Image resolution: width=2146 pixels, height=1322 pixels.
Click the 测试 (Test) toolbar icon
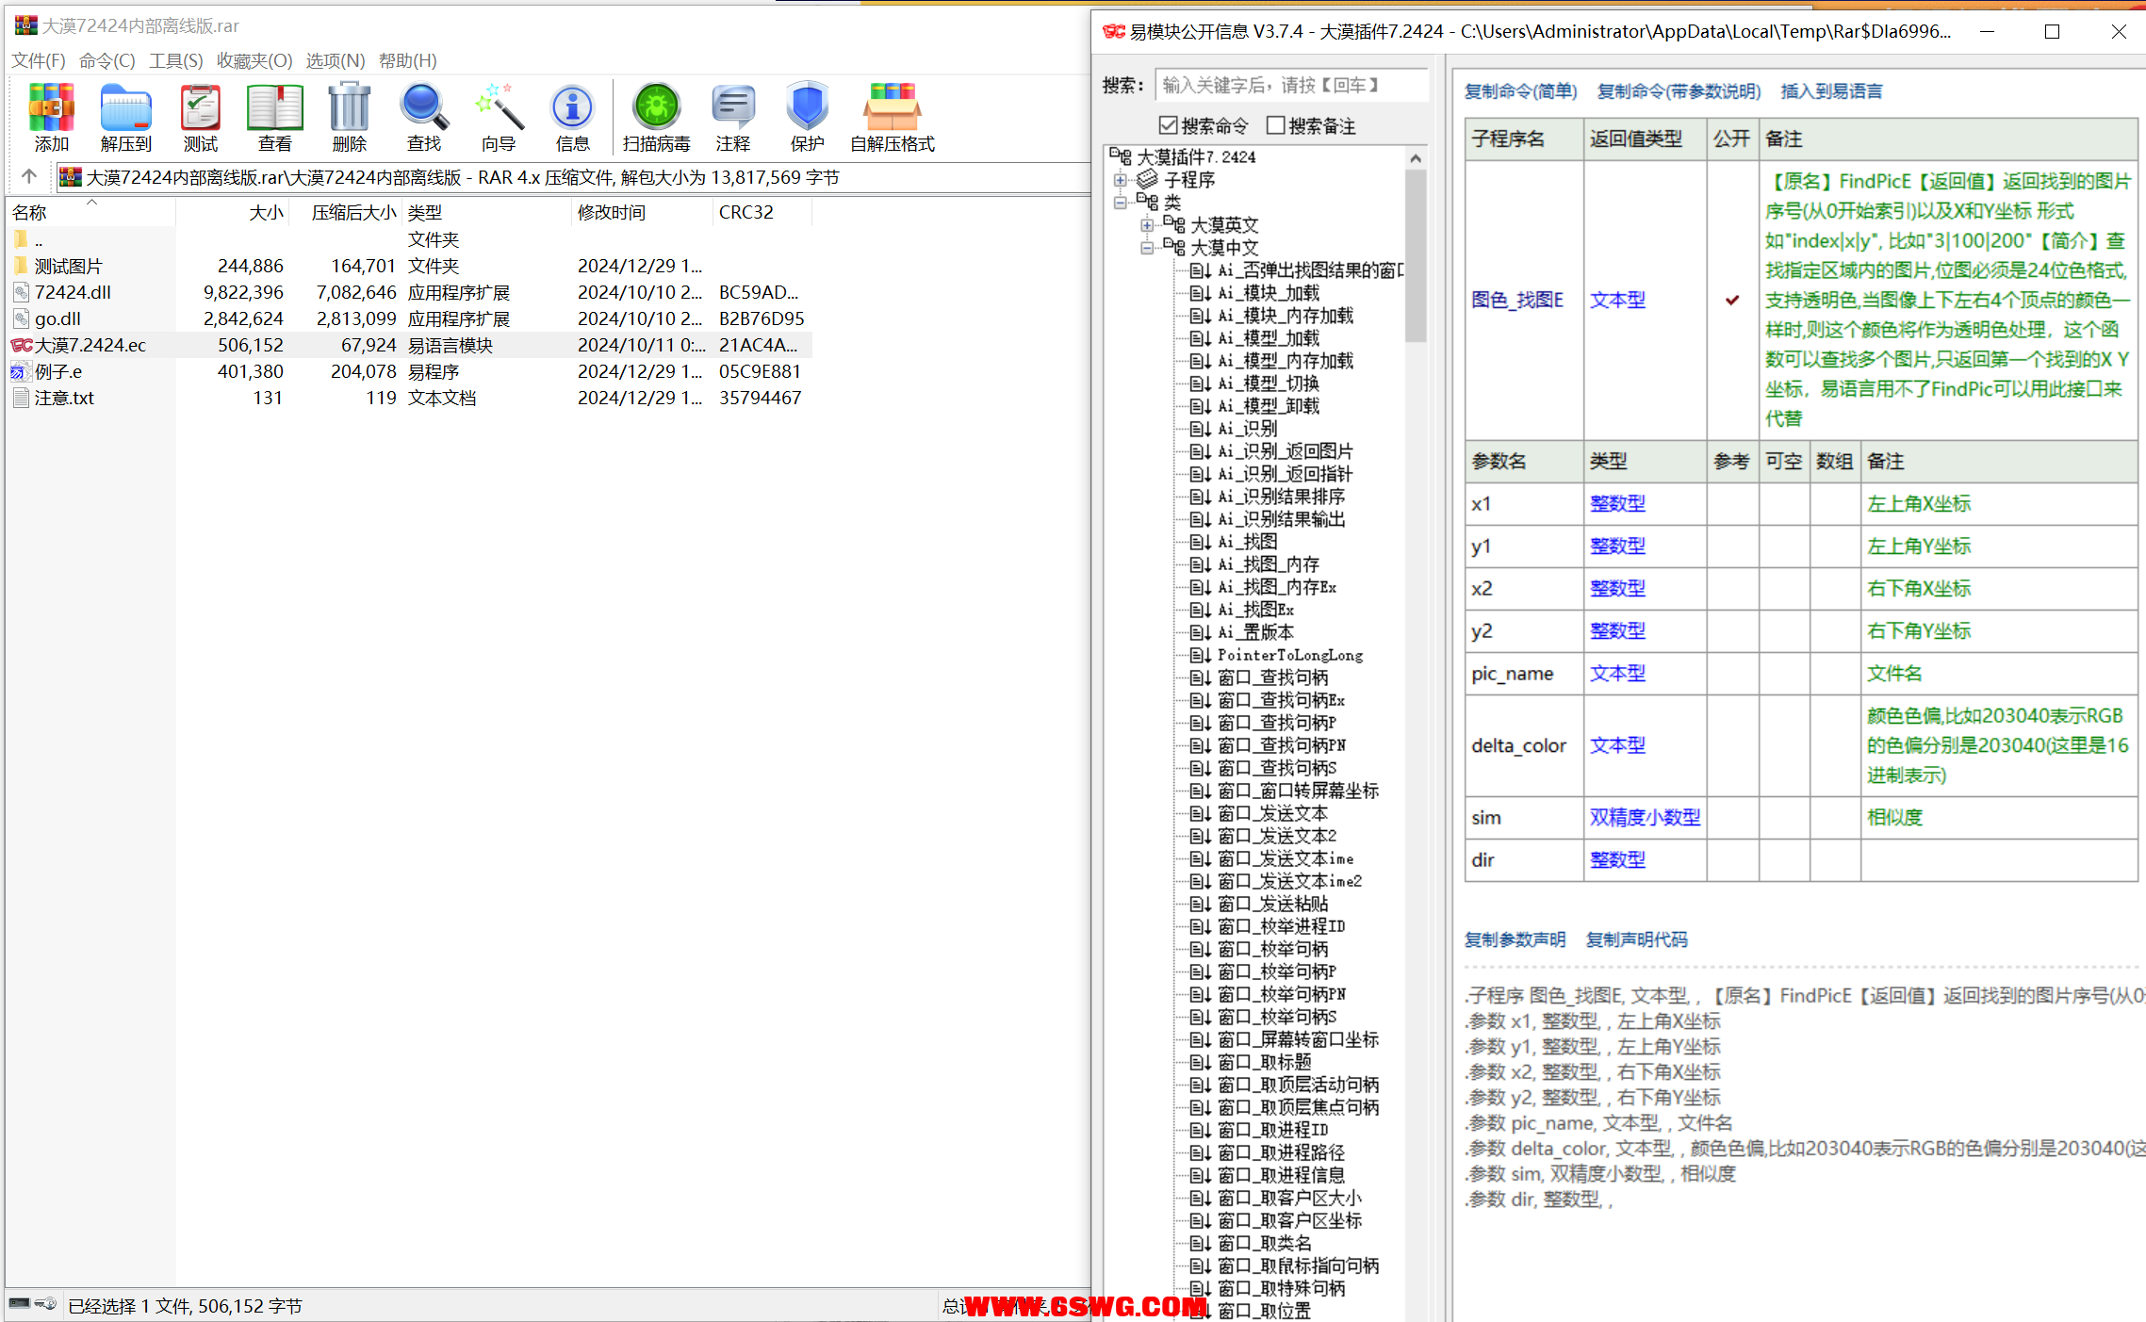(200, 117)
